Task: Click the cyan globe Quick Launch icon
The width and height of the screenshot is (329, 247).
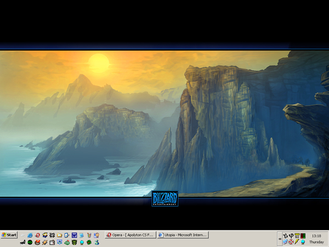Action: coord(81,242)
